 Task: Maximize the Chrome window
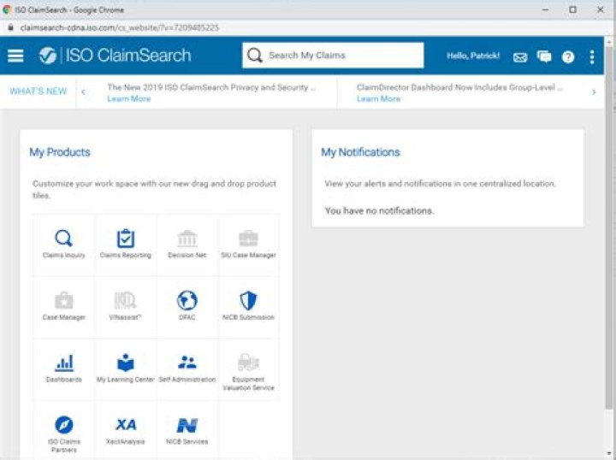point(572,9)
